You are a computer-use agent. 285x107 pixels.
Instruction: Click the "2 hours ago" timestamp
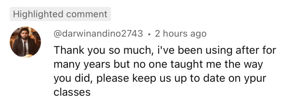[181, 34]
